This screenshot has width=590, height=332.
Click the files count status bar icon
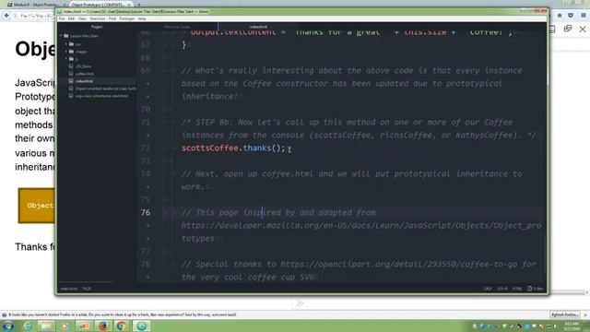pyautogui.click(x=535, y=289)
